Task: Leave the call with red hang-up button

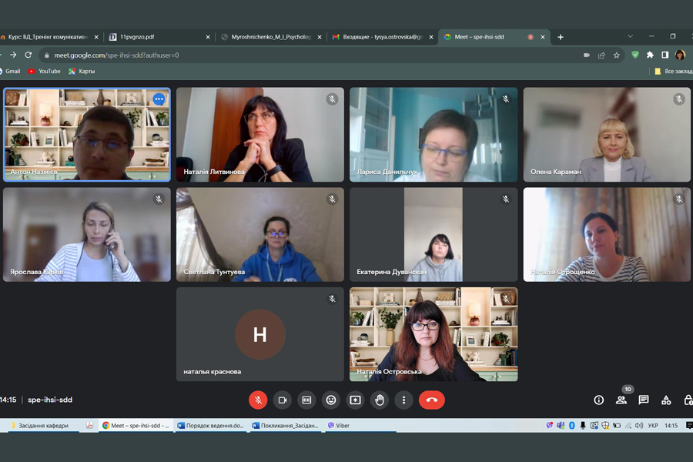Action: tap(432, 400)
